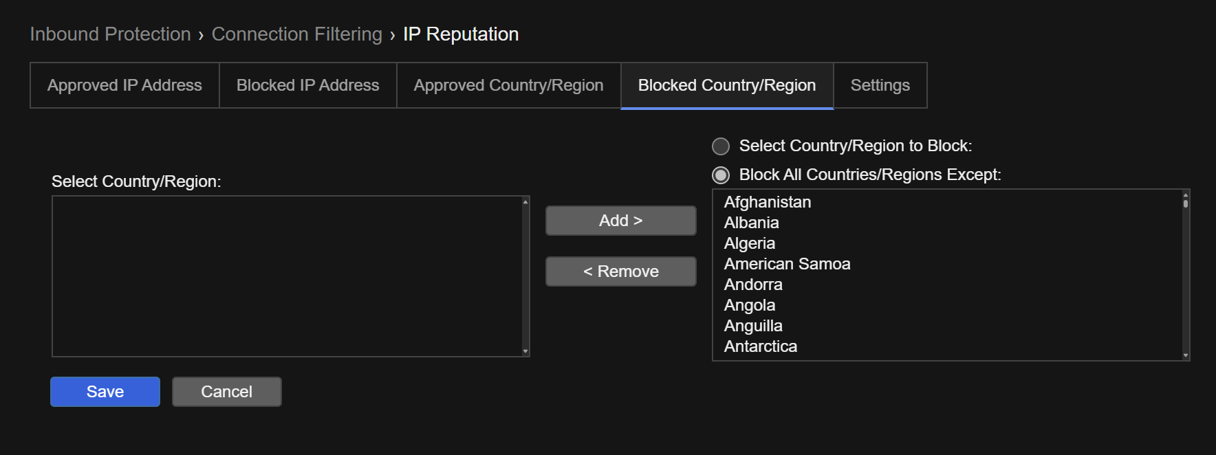
Task: Select the Blocked Country/Region tab
Action: pyautogui.click(x=726, y=85)
